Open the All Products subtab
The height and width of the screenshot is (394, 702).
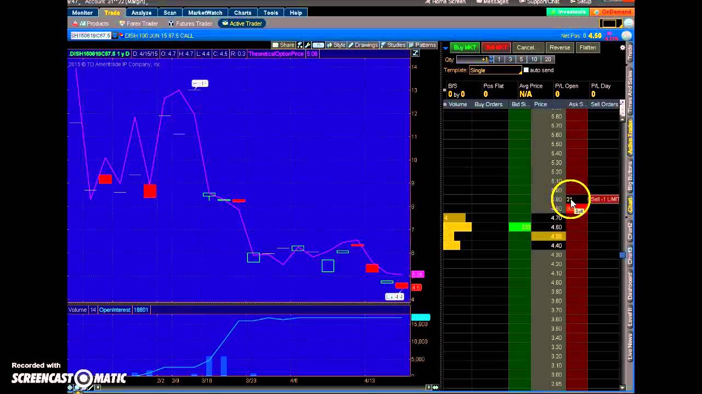tap(91, 24)
